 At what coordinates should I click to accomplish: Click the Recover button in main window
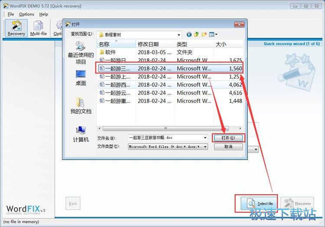click(x=297, y=204)
